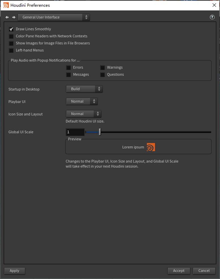Check the Warnings audio notification box
Image resolution: width=220 pixels, height=279 pixels.
tap(103, 68)
